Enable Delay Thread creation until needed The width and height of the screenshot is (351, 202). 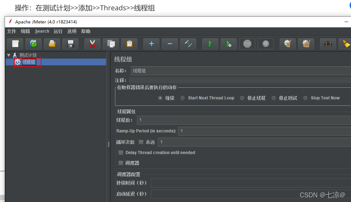(x=121, y=153)
